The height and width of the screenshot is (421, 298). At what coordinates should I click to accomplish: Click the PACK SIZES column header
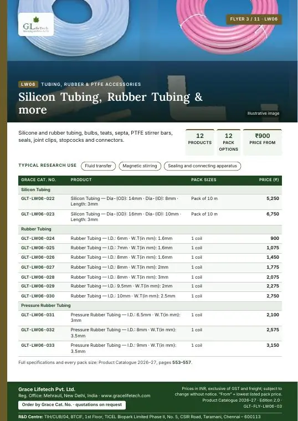pos(204,180)
